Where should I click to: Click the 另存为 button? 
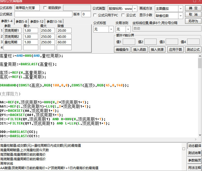[193, 21]
